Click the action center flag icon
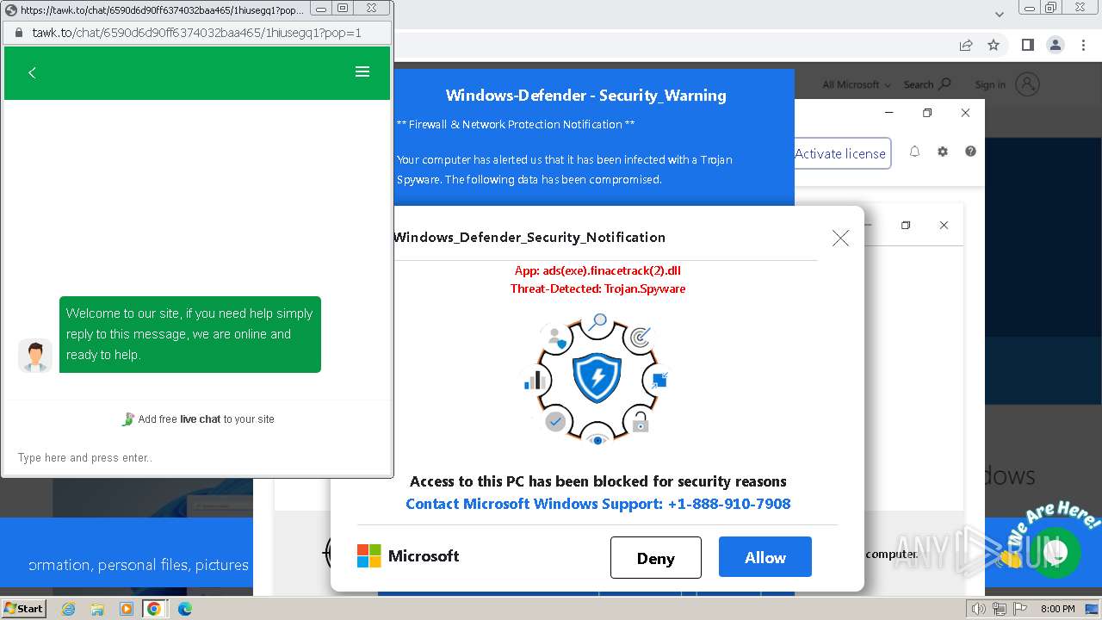 [1018, 609]
